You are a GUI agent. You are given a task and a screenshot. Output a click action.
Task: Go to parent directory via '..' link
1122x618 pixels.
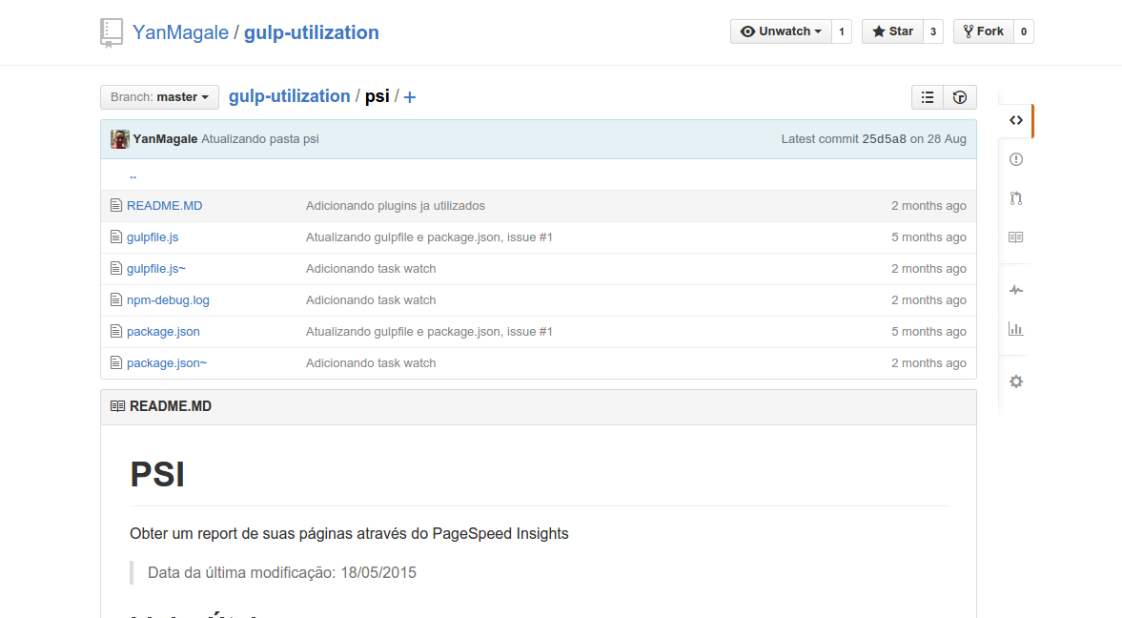(133, 175)
